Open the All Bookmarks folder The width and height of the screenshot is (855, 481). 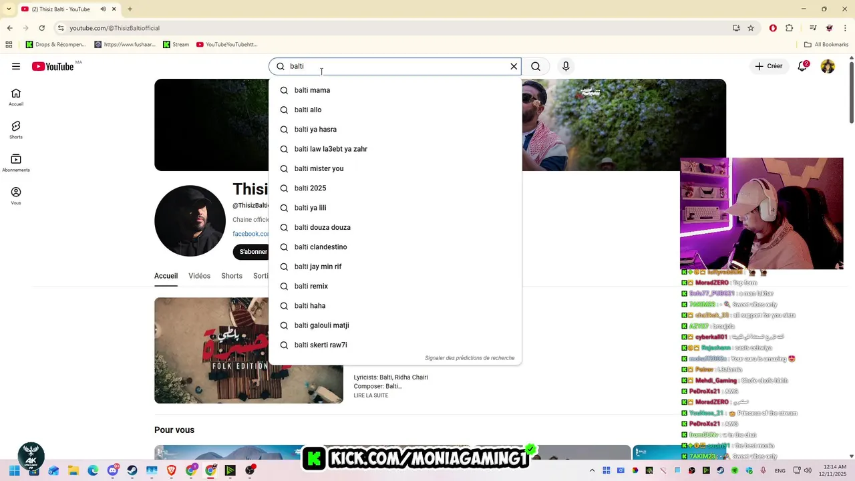tap(826, 45)
